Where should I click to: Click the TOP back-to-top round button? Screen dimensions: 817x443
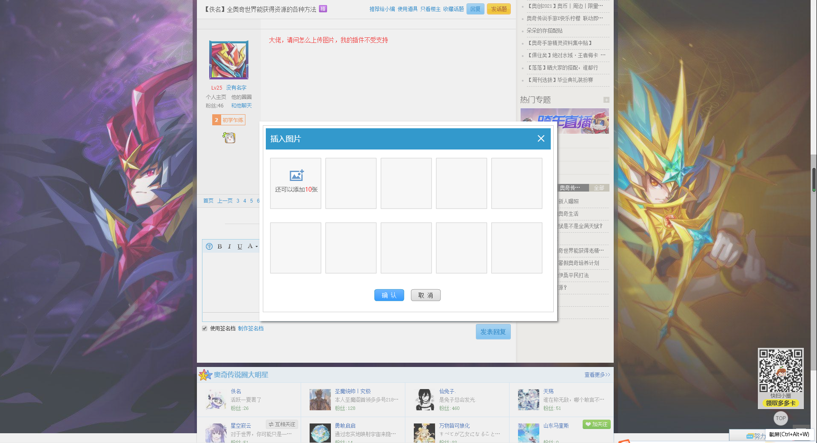pyautogui.click(x=780, y=418)
